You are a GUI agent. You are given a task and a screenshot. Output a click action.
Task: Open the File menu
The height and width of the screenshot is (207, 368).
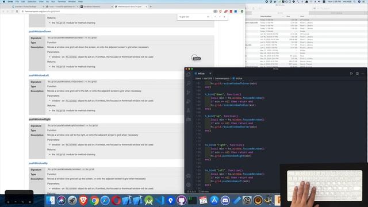coord(17,1)
